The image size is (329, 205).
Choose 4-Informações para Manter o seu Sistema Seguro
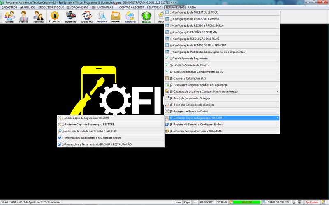click(111, 138)
